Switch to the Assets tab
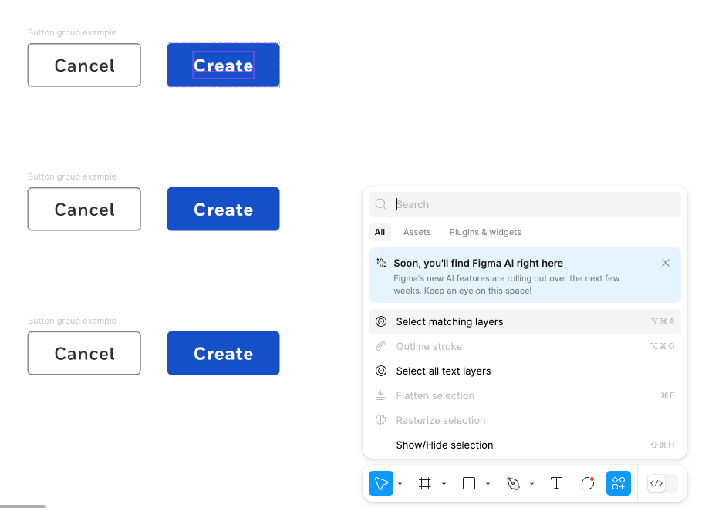The width and height of the screenshot is (712, 511). coord(417,232)
